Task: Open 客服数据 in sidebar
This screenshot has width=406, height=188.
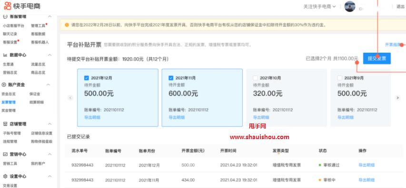Action: (38, 34)
